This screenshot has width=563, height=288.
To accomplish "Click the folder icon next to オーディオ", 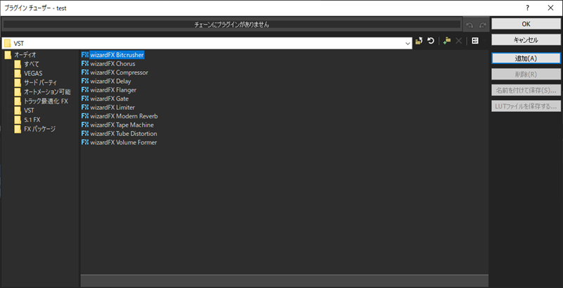I will [x=8, y=55].
